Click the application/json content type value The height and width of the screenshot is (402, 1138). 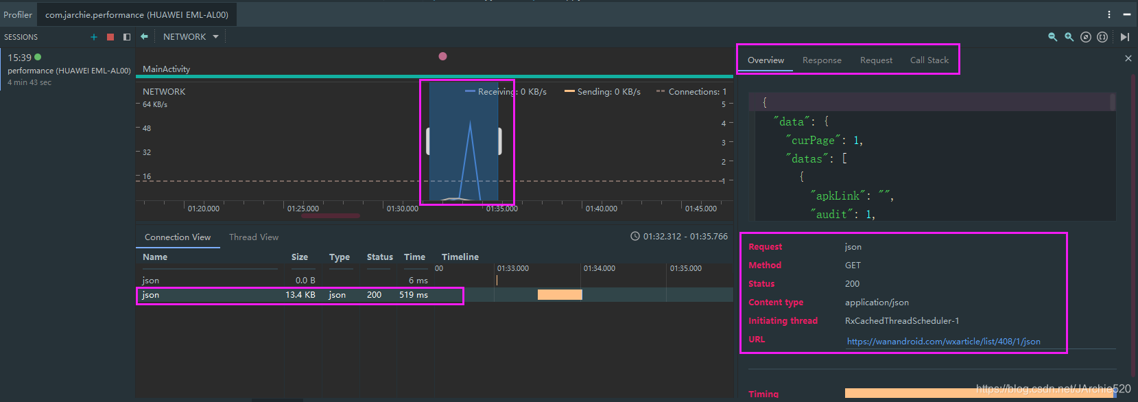[877, 303]
